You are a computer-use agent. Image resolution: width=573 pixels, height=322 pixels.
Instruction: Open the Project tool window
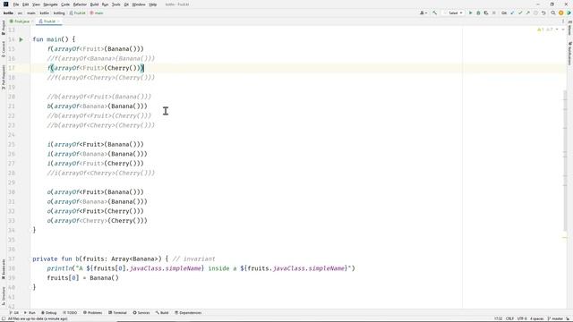pyautogui.click(x=4, y=28)
